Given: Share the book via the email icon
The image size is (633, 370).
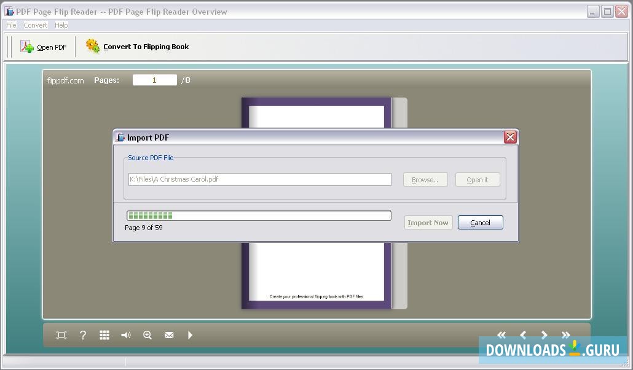Looking at the screenshot, I should point(168,335).
